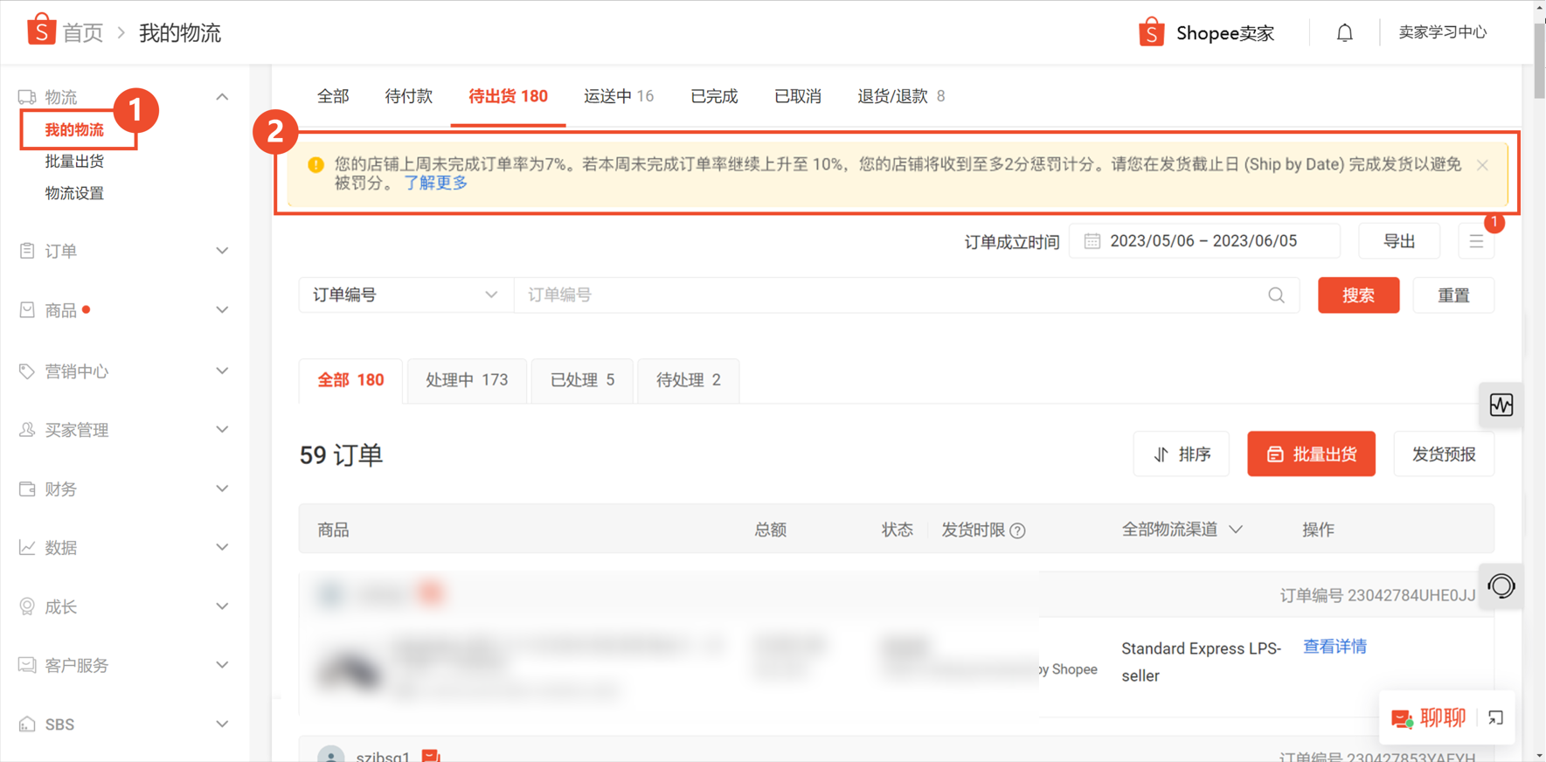This screenshot has width=1546, height=762.
Task: Click the 订单成立时间 date range field
Action: tap(1204, 241)
